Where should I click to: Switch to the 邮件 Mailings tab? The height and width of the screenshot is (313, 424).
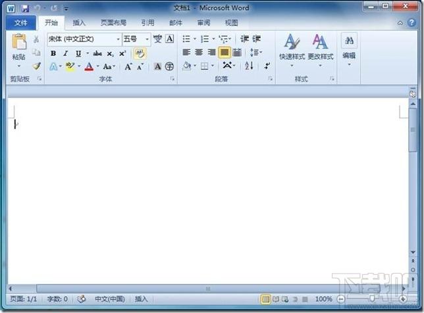(x=176, y=22)
